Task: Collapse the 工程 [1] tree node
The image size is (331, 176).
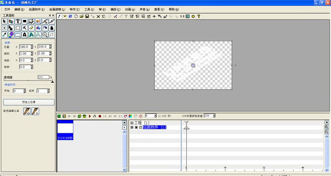Action: 132,123
